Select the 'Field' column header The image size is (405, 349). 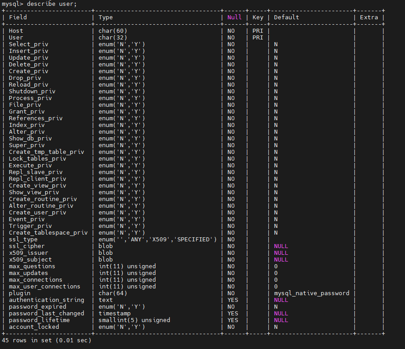coord(18,17)
